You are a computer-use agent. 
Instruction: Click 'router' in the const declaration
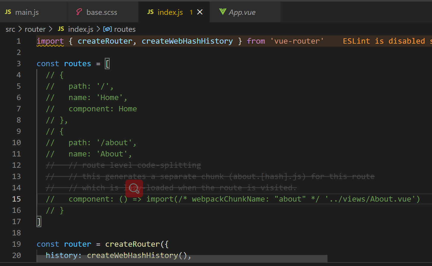(x=77, y=244)
